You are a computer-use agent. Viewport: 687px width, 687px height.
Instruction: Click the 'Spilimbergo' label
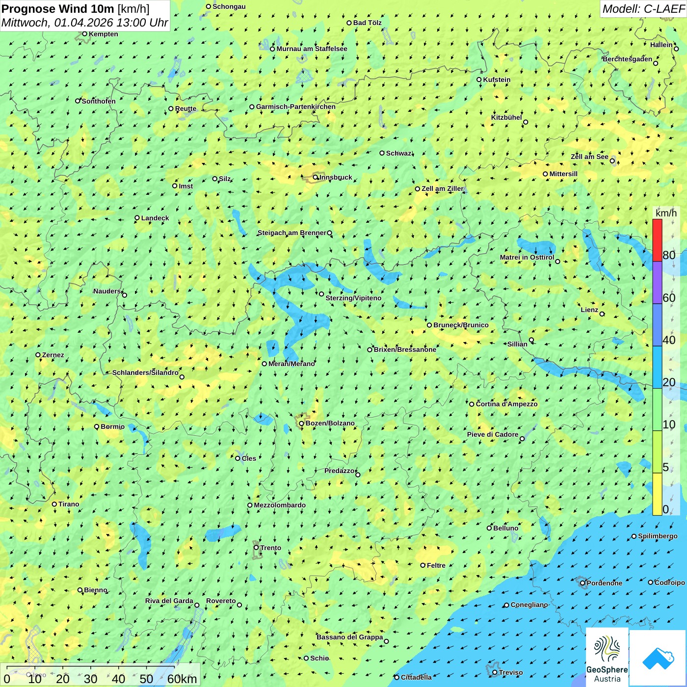click(658, 536)
